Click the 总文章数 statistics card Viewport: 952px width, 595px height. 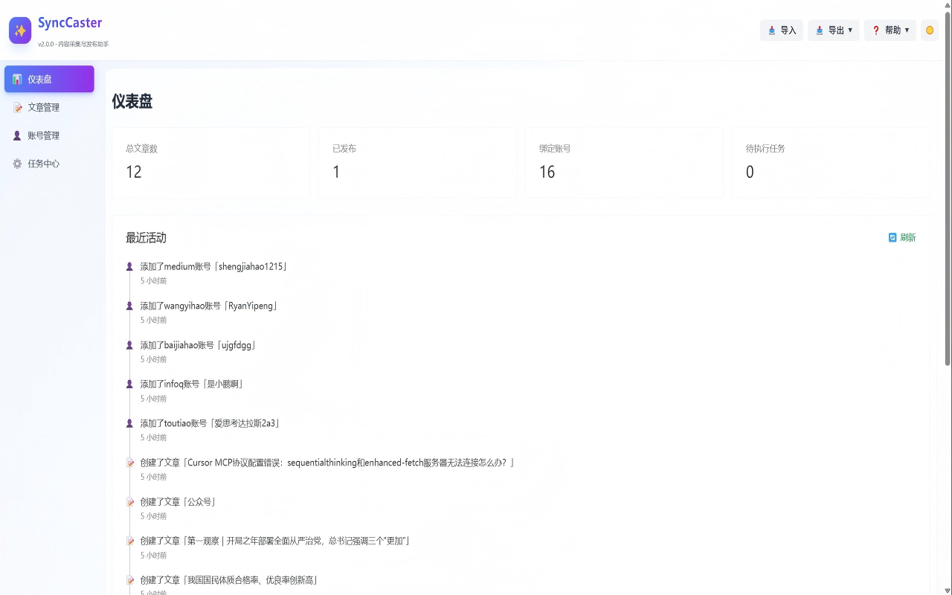[x=210, y=163]
